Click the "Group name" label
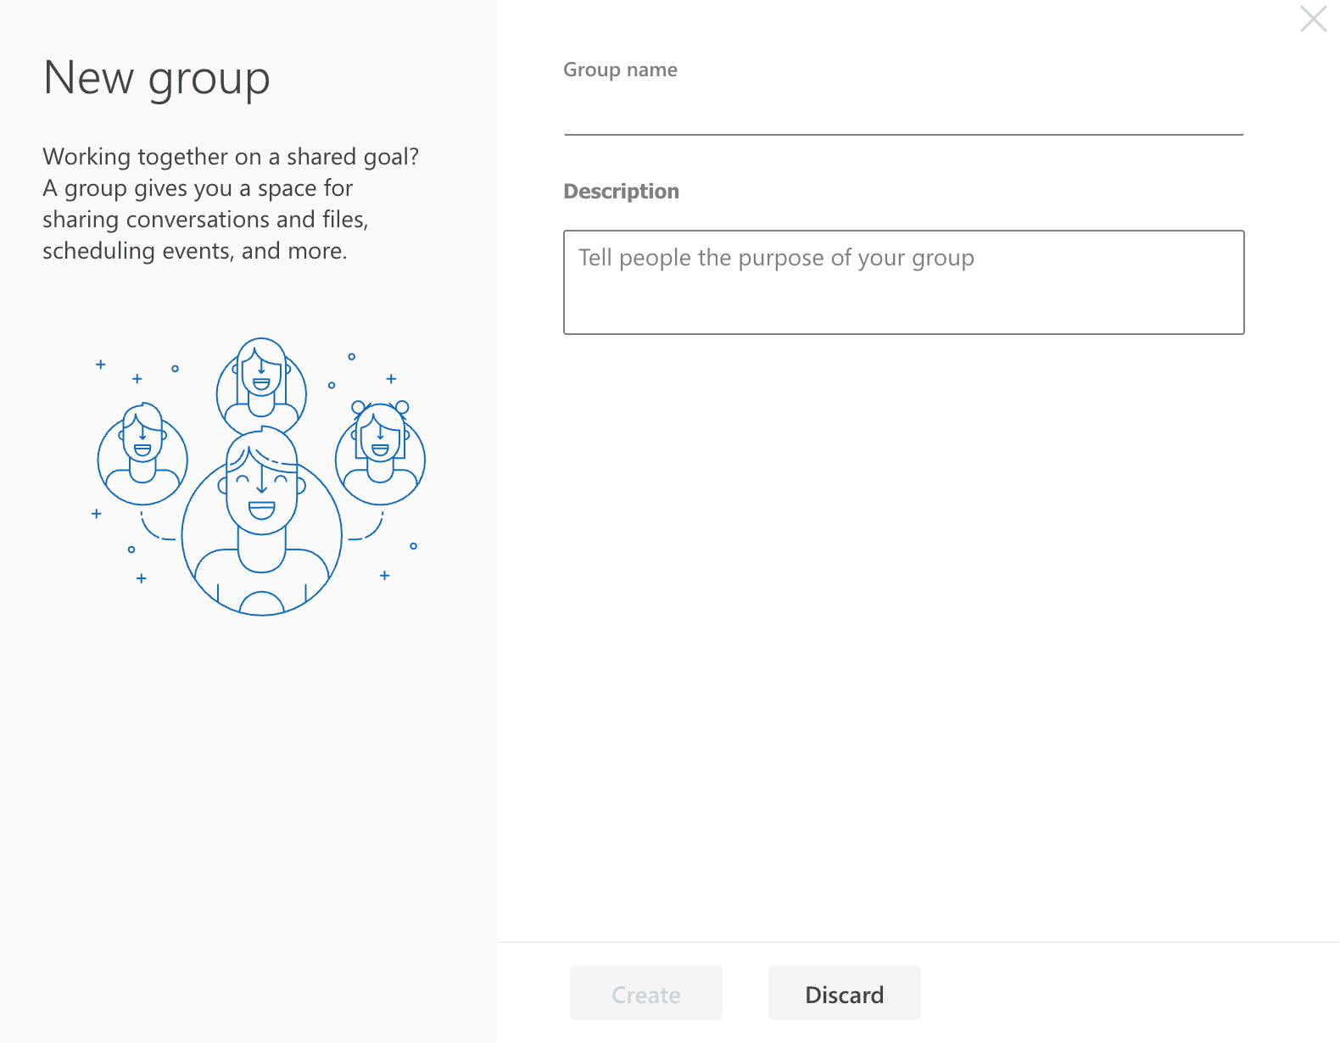 click(x=620, y=70)
